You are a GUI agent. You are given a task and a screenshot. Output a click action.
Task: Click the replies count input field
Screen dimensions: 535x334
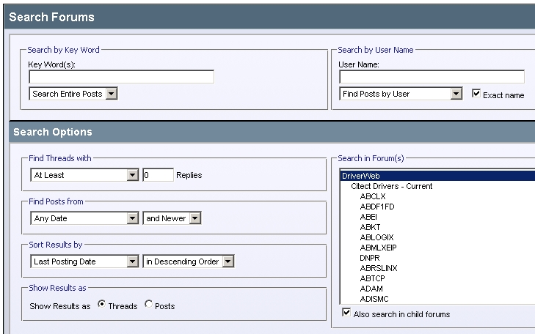click(158, 175)
